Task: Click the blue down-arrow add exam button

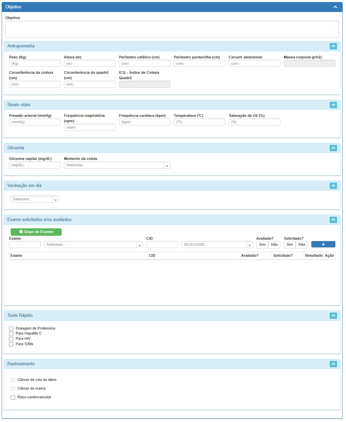Action: tap(323, 244)
